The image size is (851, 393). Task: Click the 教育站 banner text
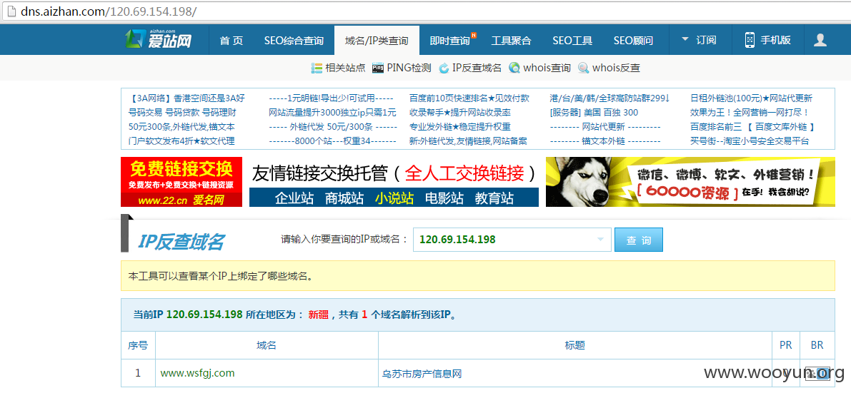[494, 198]
